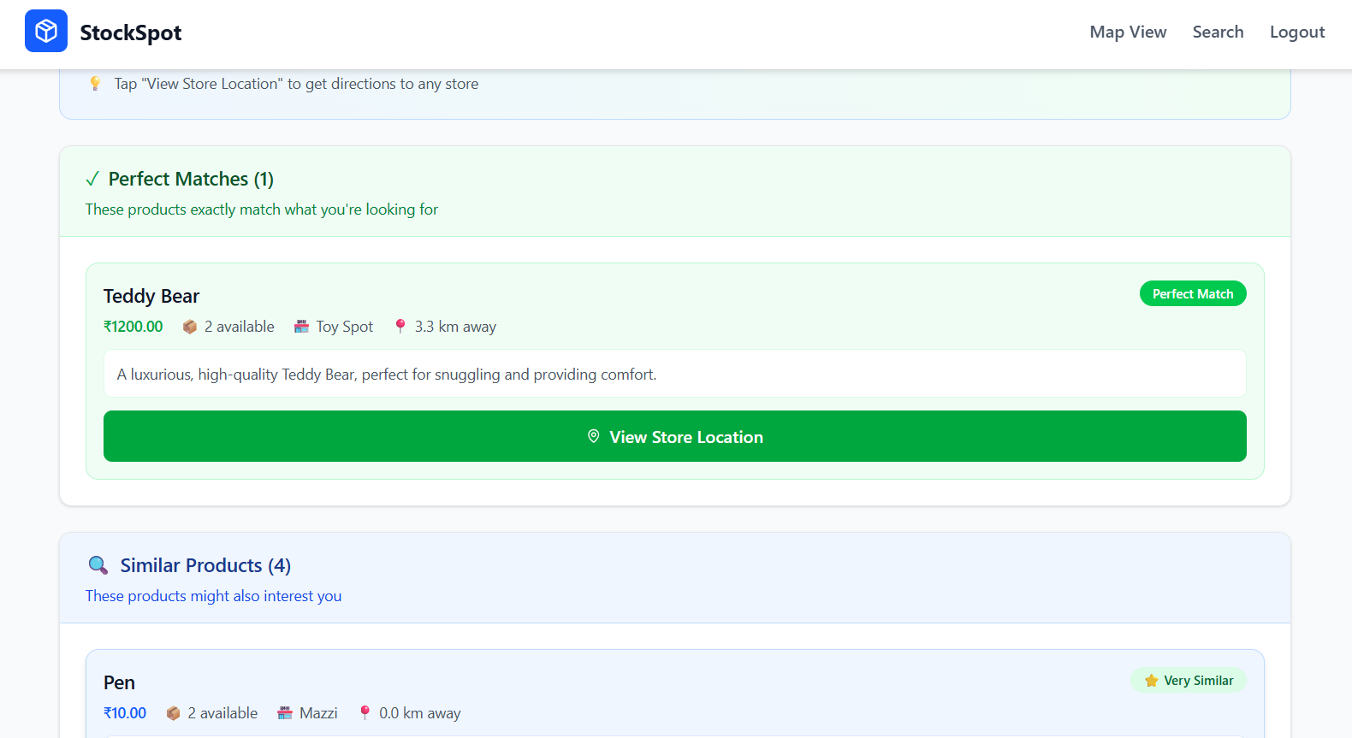Select the Teddy Bear product title
The height and width of the screenshot is (738, 1352).
[x=151, y=296]
